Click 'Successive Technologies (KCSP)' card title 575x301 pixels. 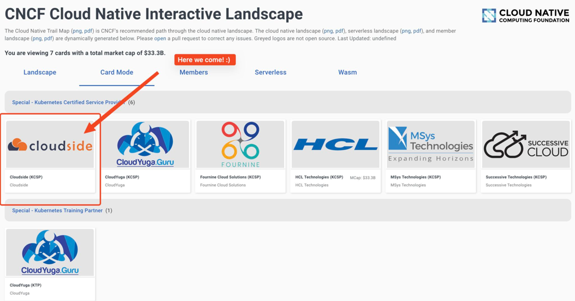tap(516, 177)
